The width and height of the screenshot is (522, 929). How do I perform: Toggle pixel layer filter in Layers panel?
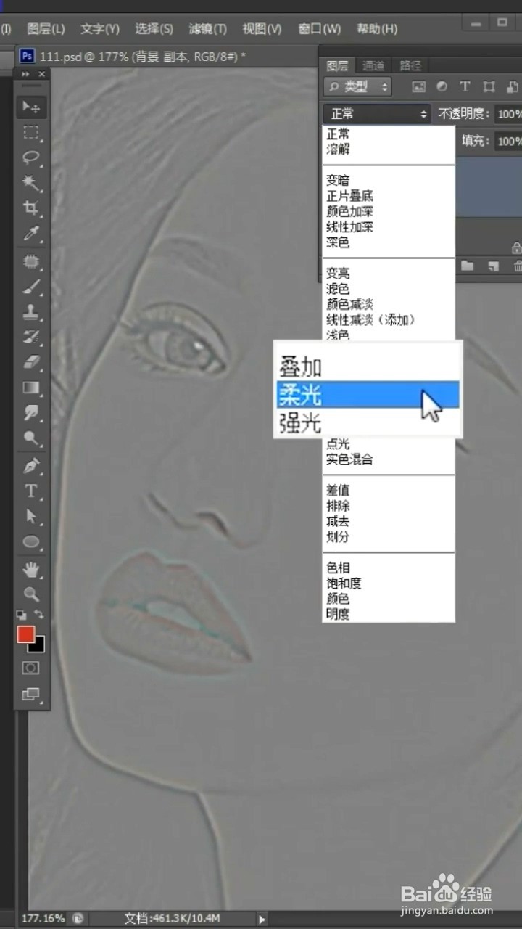pos(418,87)
